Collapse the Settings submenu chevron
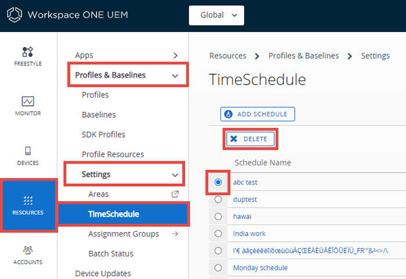The height and width of the screenshot is (279, 406). (175, 175)
